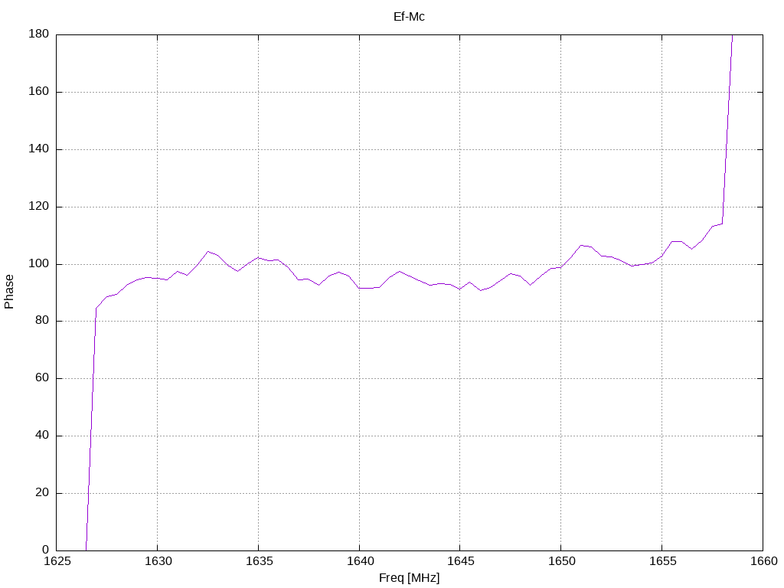
Task: Click the Phase y-axis label
Action: click(8, 292)
